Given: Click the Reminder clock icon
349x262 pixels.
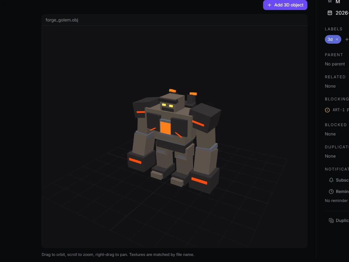Looking at the screenshot, I should pyautogui.click(x=331, y=192).
